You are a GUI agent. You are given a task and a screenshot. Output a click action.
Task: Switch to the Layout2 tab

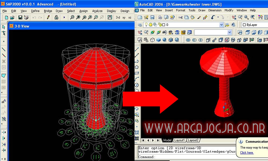pyautogui.click(x=193, y=140)
